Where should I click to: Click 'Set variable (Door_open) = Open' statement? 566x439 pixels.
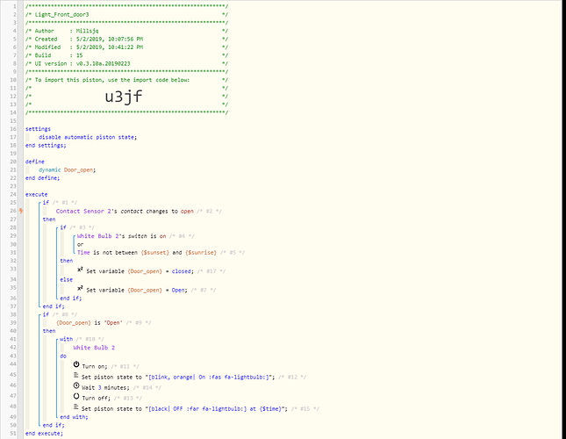pyautogui.click(x=137, y=290)
